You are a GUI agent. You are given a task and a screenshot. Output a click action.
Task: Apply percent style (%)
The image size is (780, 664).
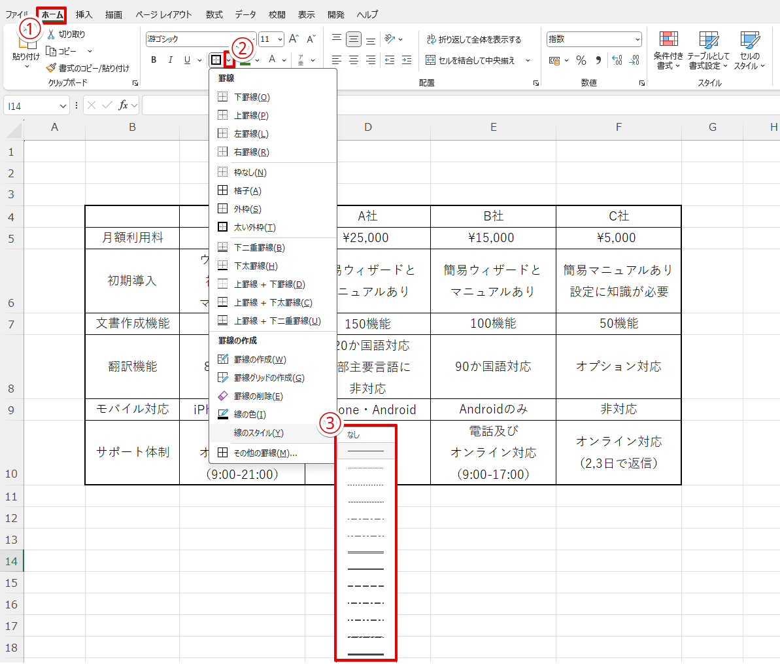tap(581, 60)
